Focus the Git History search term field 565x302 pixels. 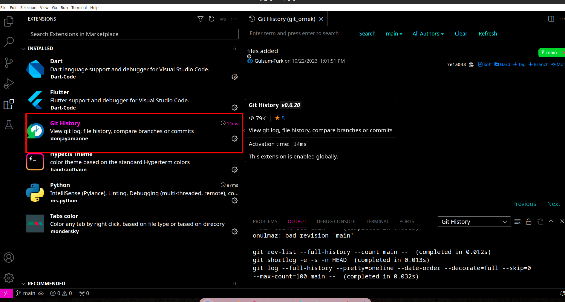[300, 33]
